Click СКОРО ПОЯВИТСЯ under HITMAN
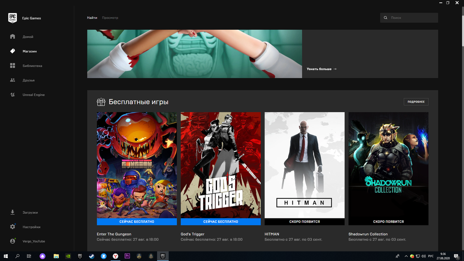The height and width of the screenshot is (261, 464). [305, 222]
